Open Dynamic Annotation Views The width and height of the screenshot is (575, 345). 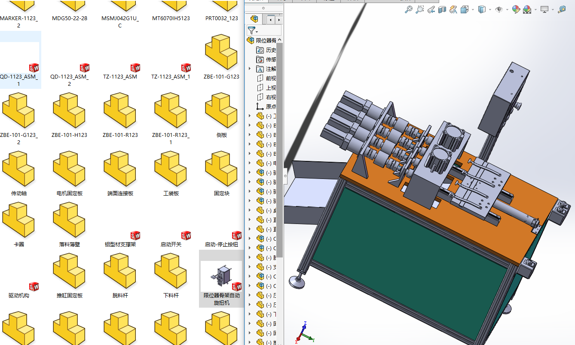[453, 9]
